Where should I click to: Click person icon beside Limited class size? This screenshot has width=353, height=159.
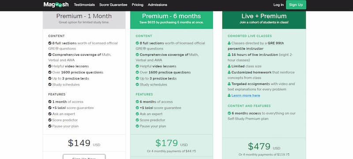229,66
